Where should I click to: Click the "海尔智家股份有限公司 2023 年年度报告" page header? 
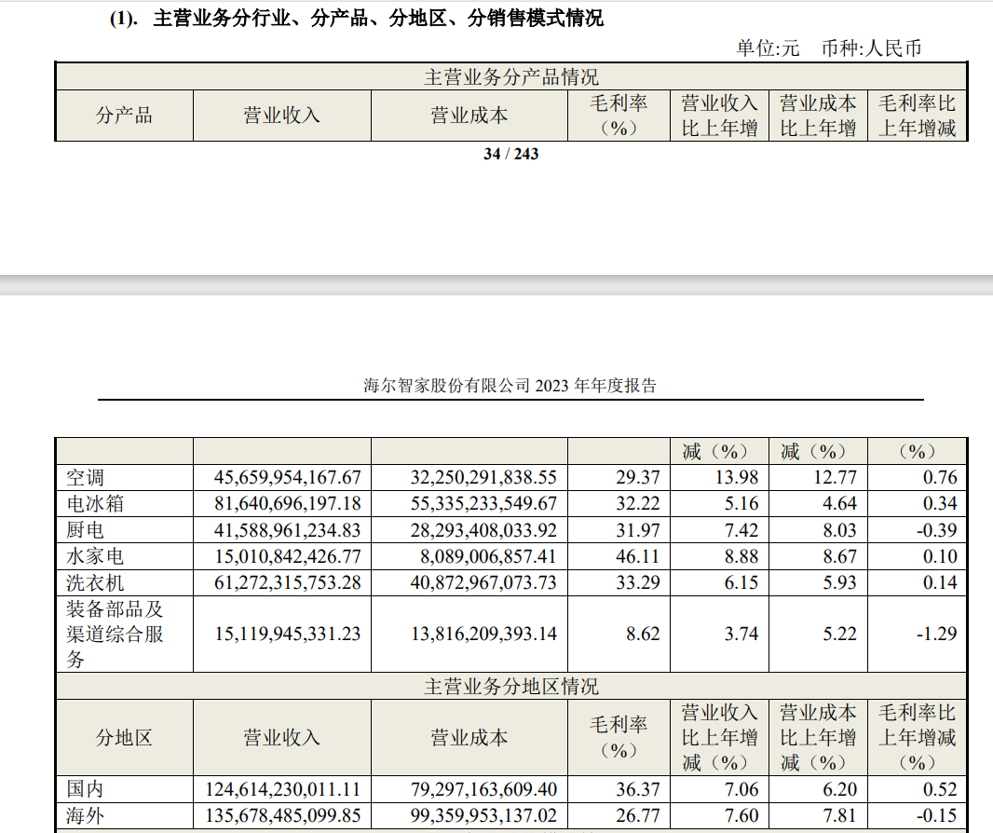click(510, 386)
